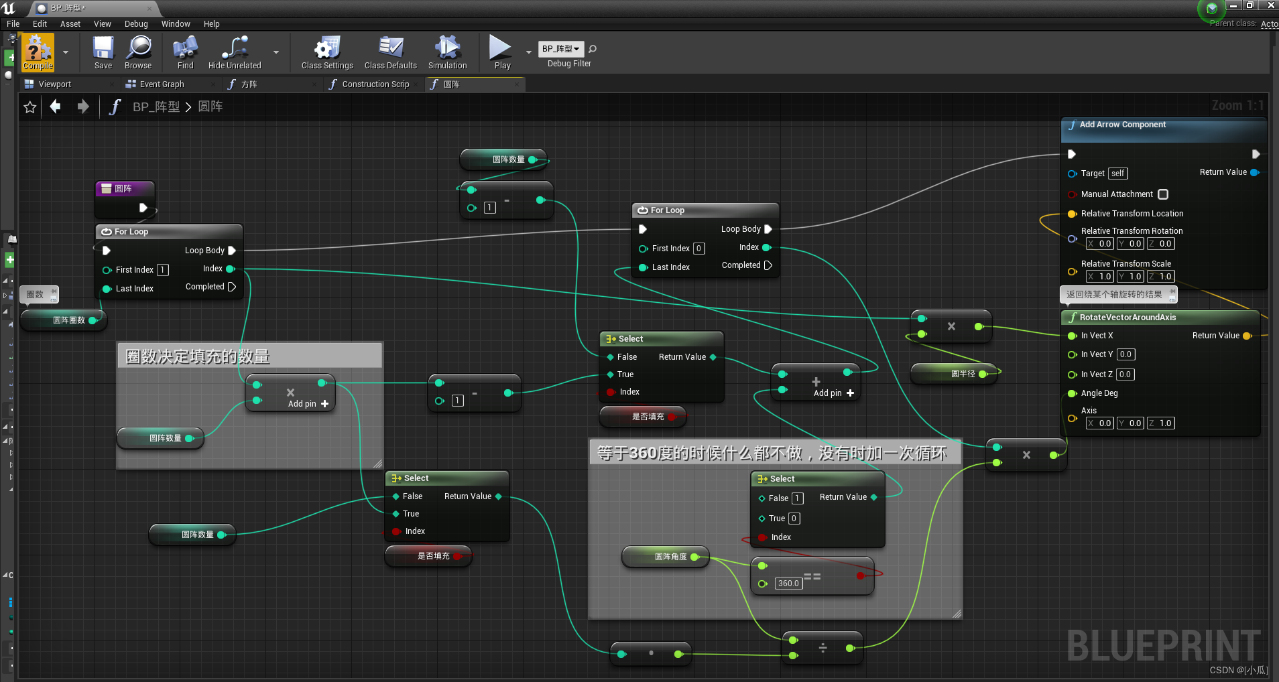The height and width of the screenshot is (682, 1279).
Task: Click the Completed pin on right For Loop
Action: pos(768,265)
